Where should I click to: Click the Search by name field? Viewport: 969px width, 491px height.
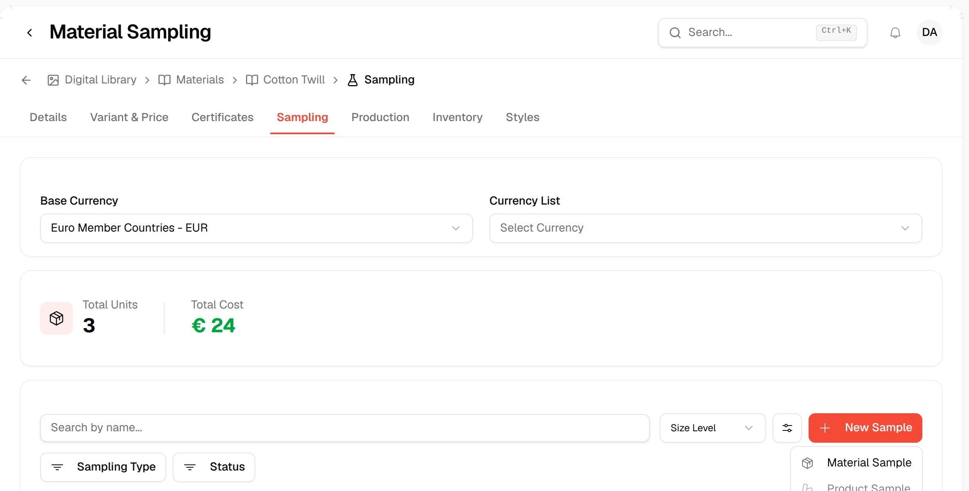(345, 428)
